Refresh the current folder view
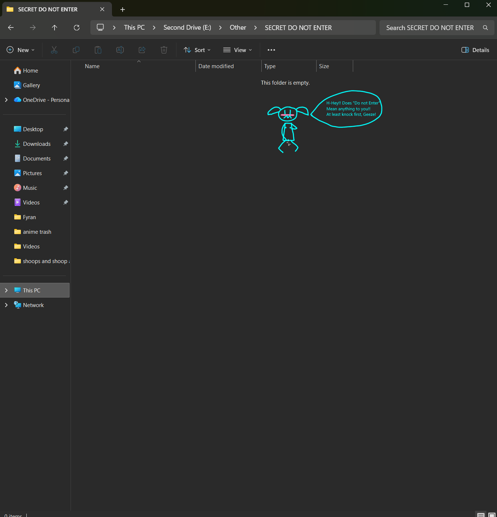The height and width of the screenshot is (517, 497). tap(76, 27)
